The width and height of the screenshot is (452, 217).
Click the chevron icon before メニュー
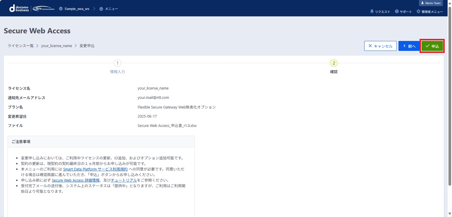tap(101, 9)
